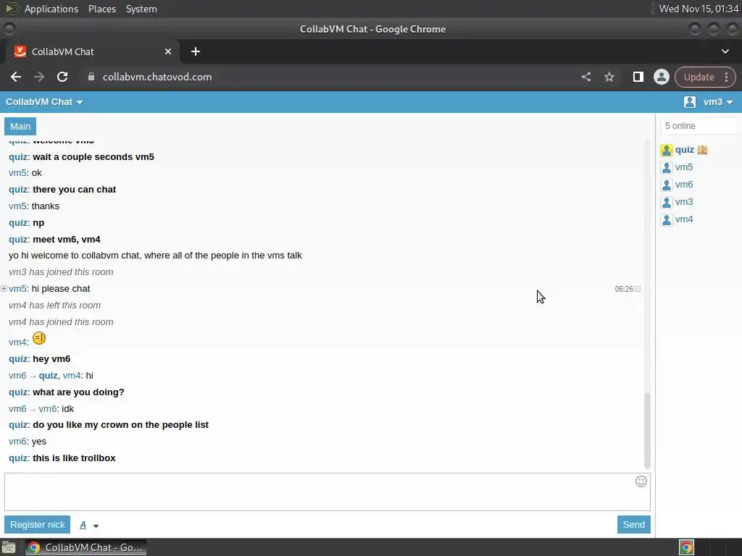This screenshot has width=742, height=556.
Task: Click vm3 username in online list
Action: [684, 203]
